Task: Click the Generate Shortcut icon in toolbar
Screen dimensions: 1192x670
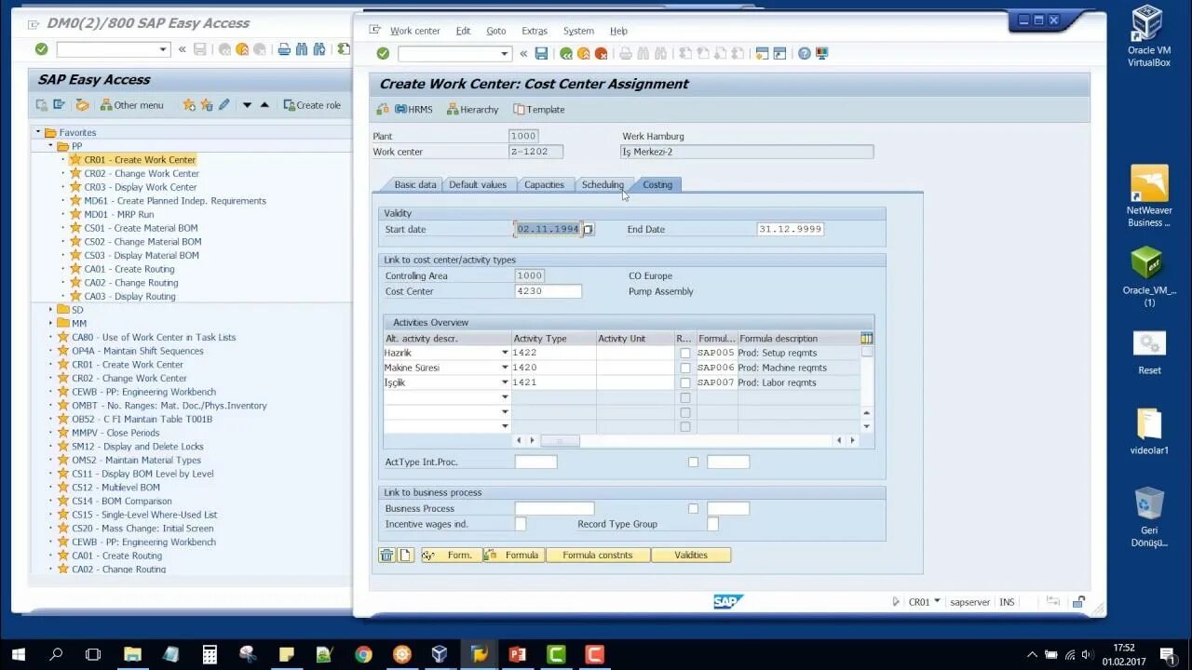Action: [779, 54]
